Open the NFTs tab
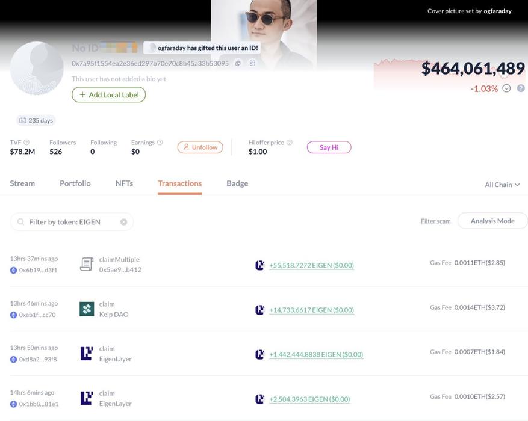Image resolution: width=528 pixels, height=421 pixels. (x=124, y=183)
